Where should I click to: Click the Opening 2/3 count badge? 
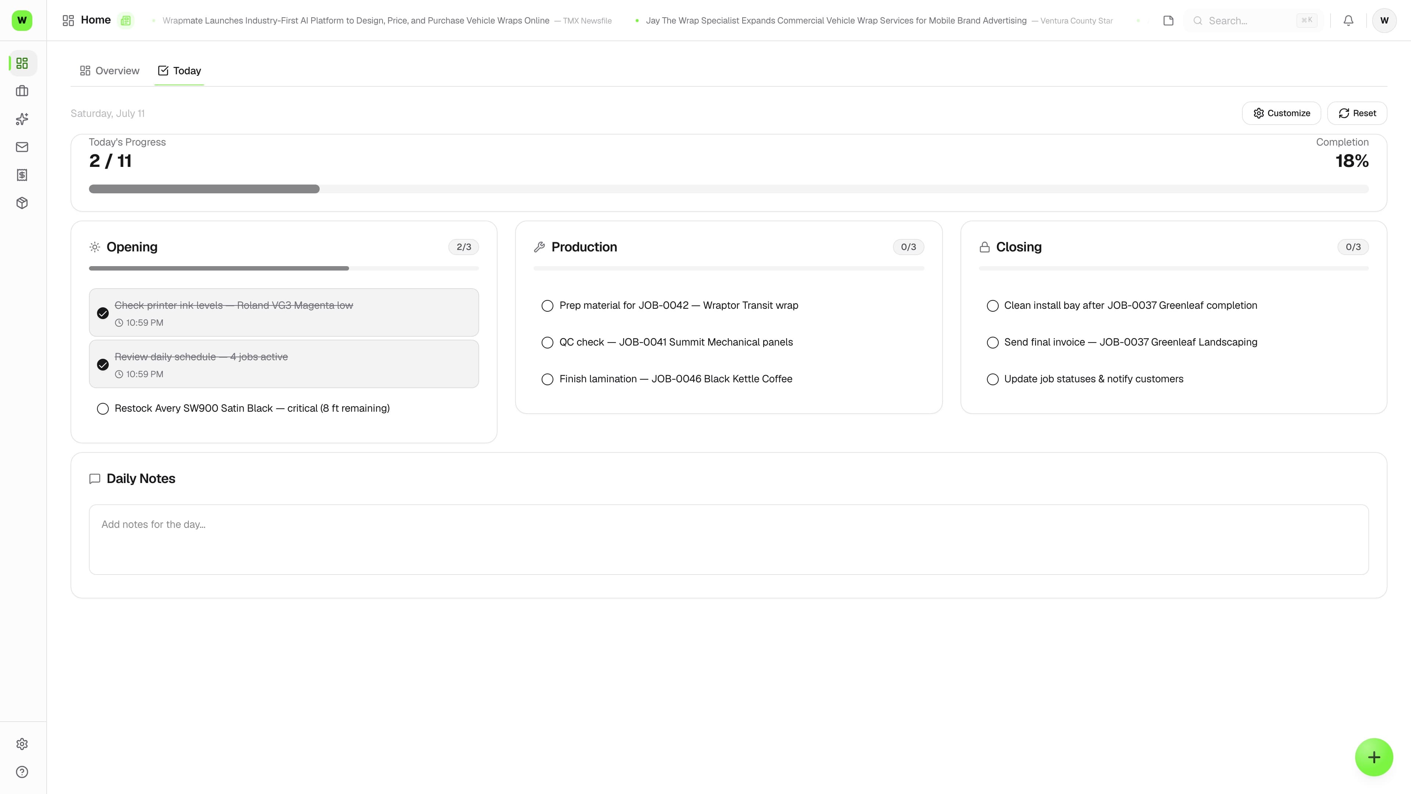[x=463, y=247]
